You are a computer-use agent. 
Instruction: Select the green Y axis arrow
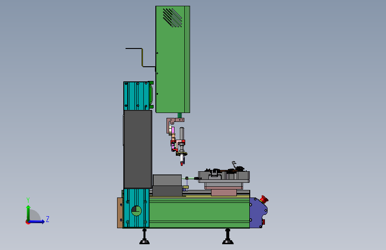coord(28,213)
